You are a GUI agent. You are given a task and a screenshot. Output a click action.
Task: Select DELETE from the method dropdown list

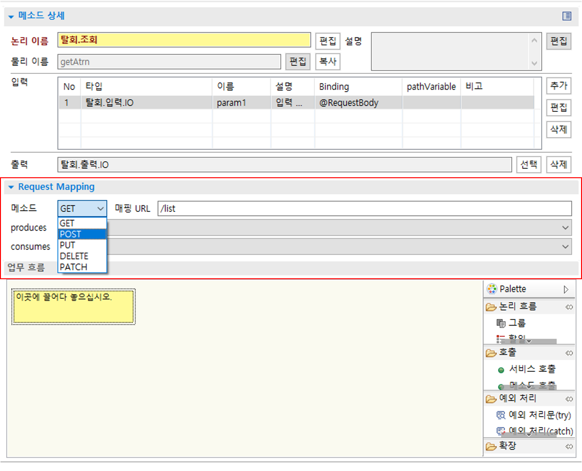71,256
